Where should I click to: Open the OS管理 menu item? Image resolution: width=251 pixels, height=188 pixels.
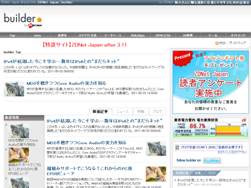(x=188, y=35)
